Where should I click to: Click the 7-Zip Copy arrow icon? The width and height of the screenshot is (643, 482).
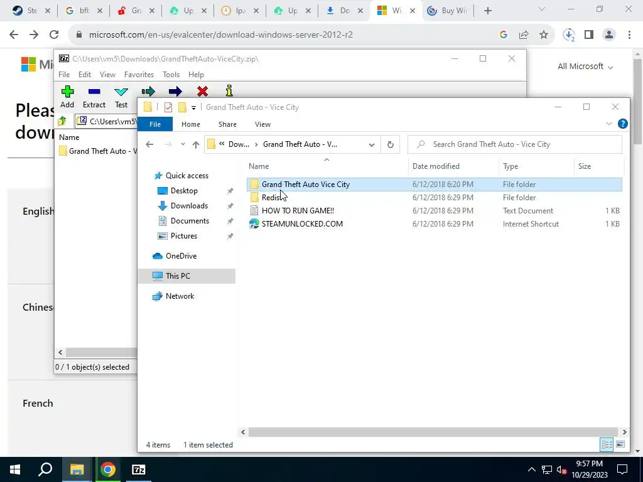pyautogui.click(x=148, y=91)
